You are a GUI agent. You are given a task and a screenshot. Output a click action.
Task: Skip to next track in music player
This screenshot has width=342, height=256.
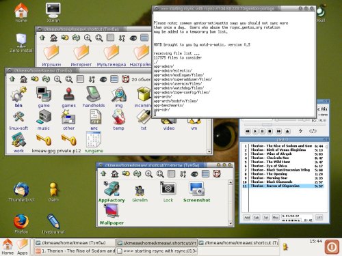(x=278, y=131)
